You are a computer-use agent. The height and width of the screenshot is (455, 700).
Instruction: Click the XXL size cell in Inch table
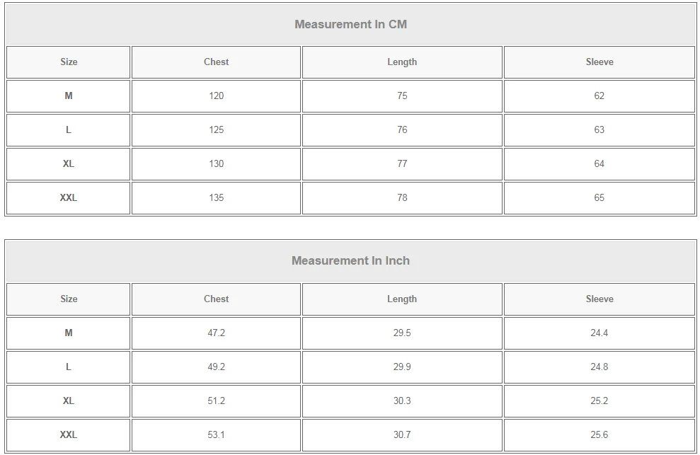click(69, 435)
